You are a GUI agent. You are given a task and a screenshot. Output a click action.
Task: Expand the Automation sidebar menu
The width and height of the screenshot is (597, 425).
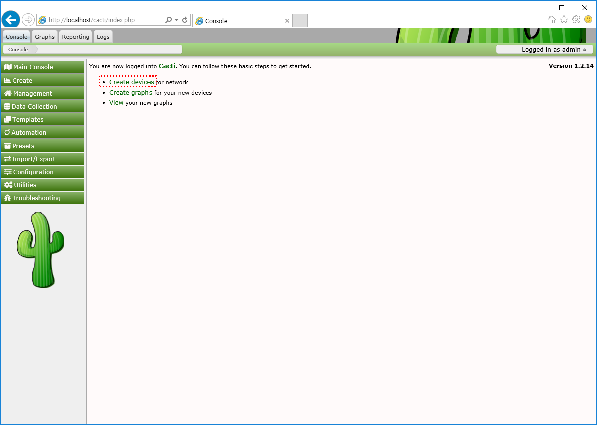[42, 132]
